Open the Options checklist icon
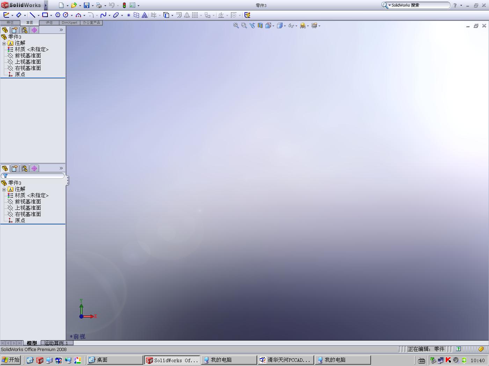 [132, 5]
